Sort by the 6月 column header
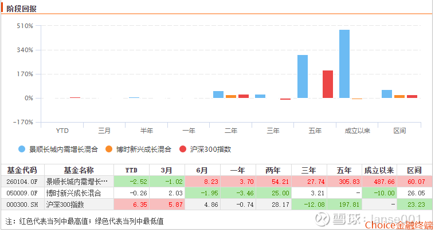 coord(202,170)
